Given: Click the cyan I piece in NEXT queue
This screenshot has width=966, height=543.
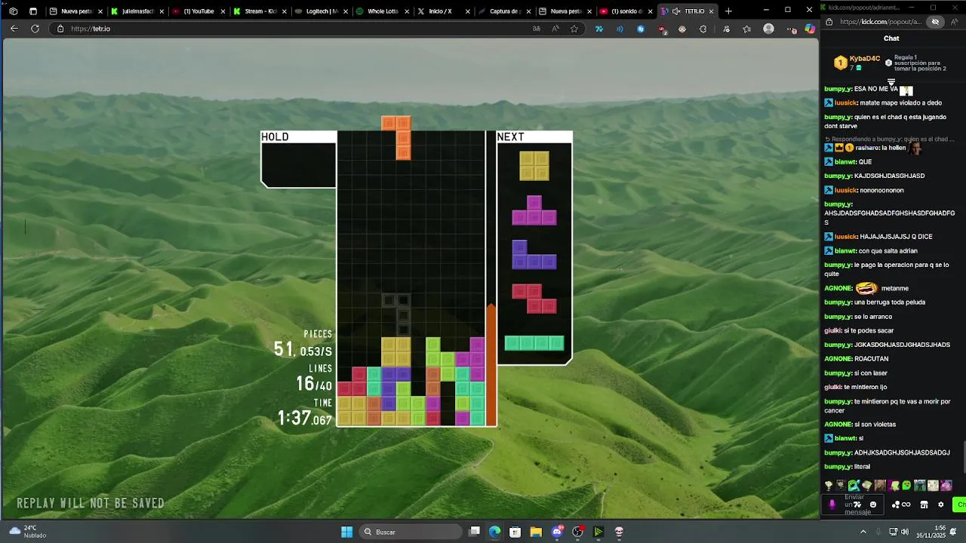Looking at the screenshot, I should (x=534, y=343).
